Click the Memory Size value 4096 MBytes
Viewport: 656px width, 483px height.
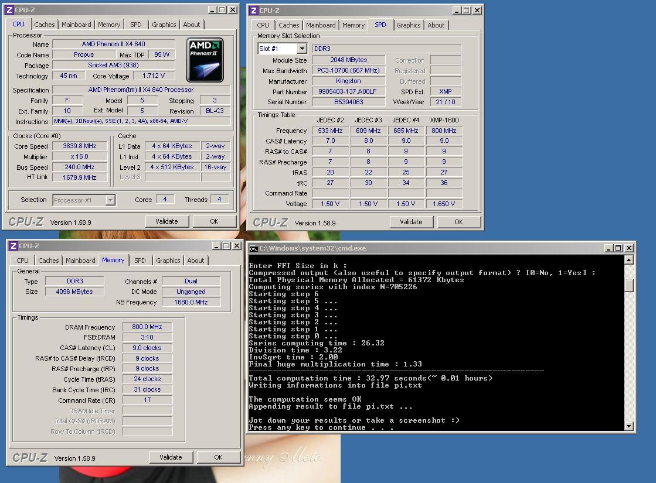pyautogui.click(x=74, y=292)
